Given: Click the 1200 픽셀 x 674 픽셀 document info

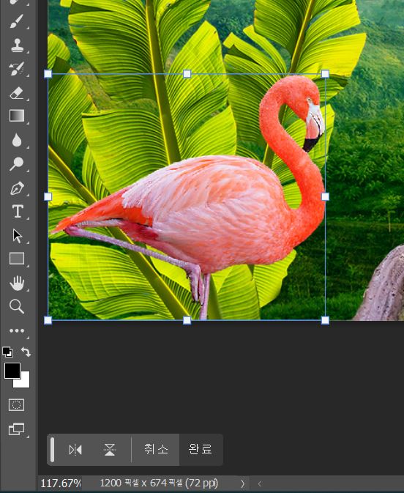Looking at the screenshot, I should (x=159, y=483).
